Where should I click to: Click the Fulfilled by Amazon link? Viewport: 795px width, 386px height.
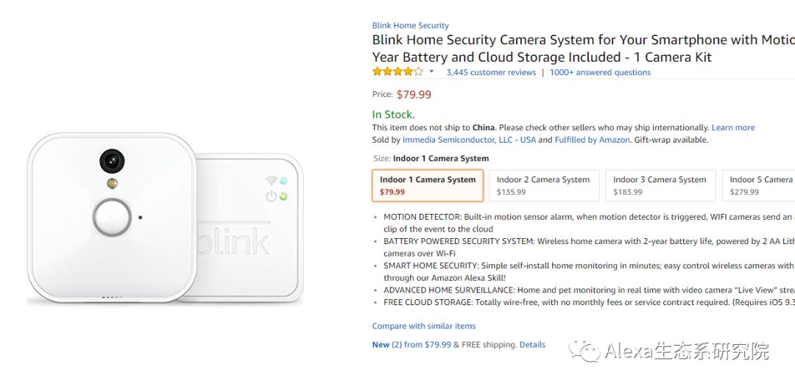click(593, 140)
